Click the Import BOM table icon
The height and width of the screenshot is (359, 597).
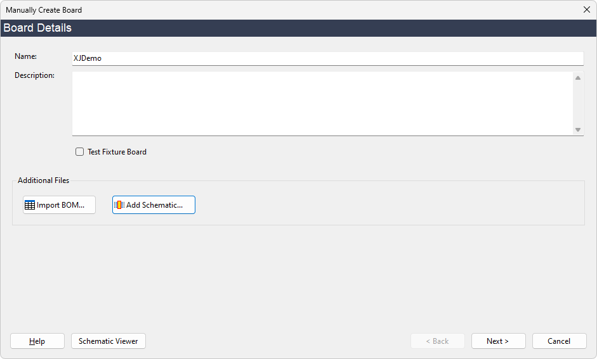coord(30,205)
